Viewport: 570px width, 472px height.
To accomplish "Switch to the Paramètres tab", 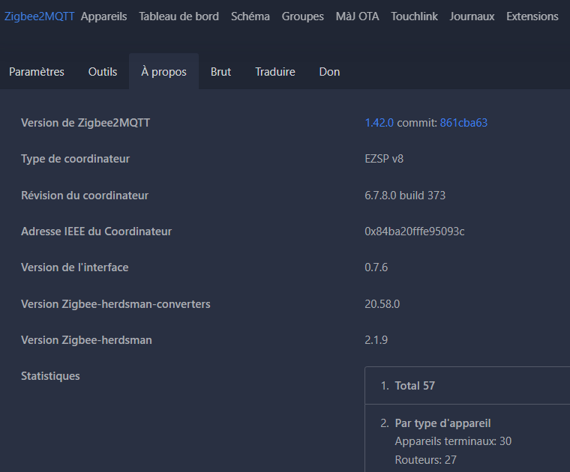I will [37, 72].
